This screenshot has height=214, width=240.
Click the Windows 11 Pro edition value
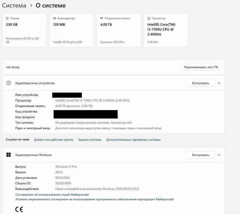click(x=66, y=167)
